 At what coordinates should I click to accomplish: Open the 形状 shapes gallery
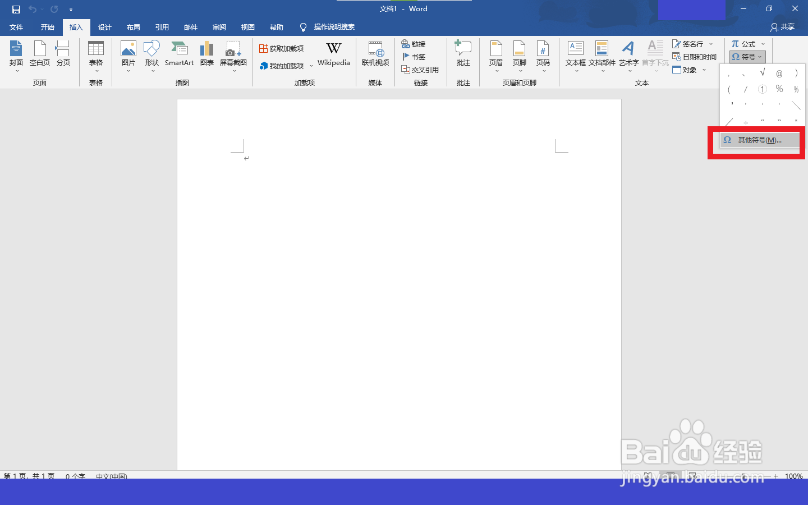(152, 57)
